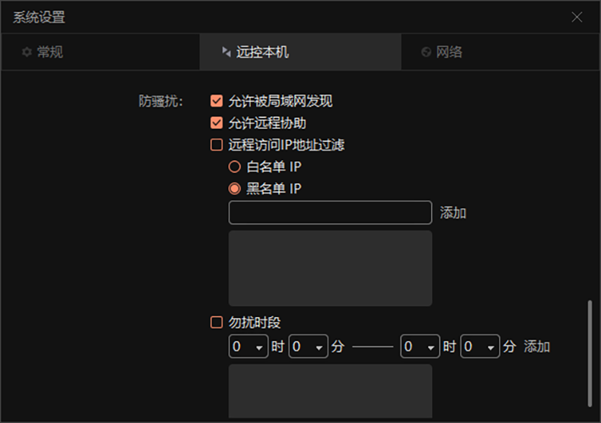Click the globe icon on 网络 tab
This screenshot has width=601, height=423.
(426, 52)
